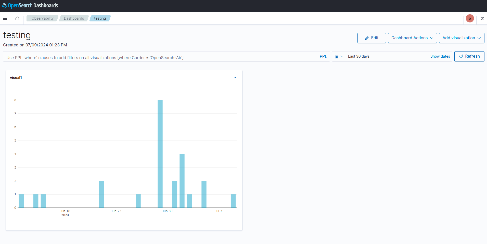The image size is (487, 244).
Task: Click the Edit button
Action: [x=371, y=38]
